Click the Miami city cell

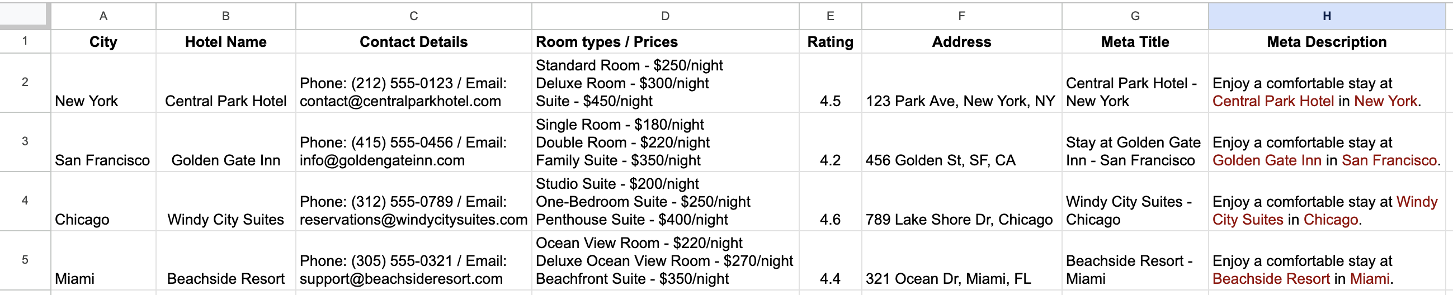pos(103,260)
